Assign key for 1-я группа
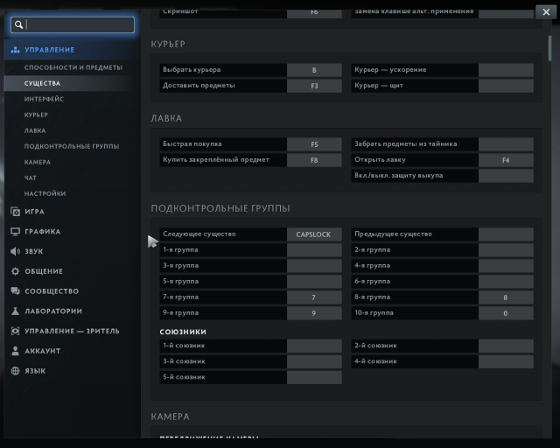560x448 pixels. tap(314, 250)
